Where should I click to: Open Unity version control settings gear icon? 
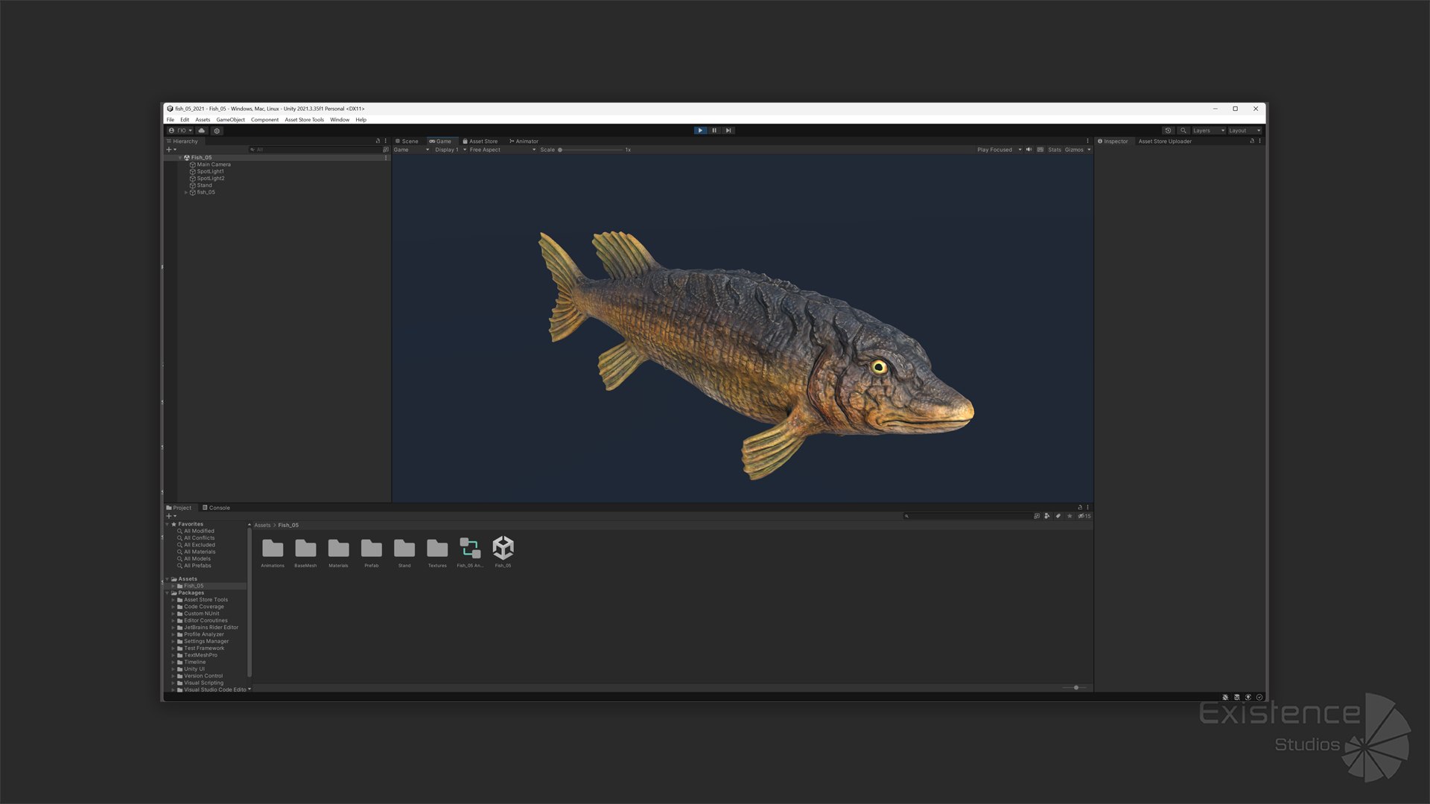217,130
